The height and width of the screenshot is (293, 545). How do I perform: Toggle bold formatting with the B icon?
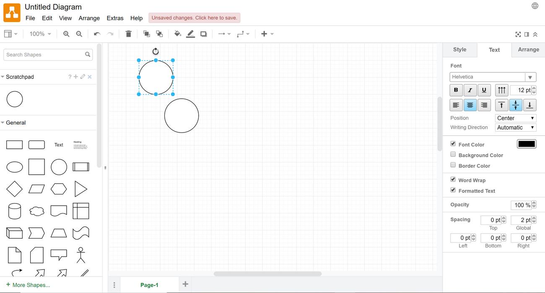click(x=456, y=90)
